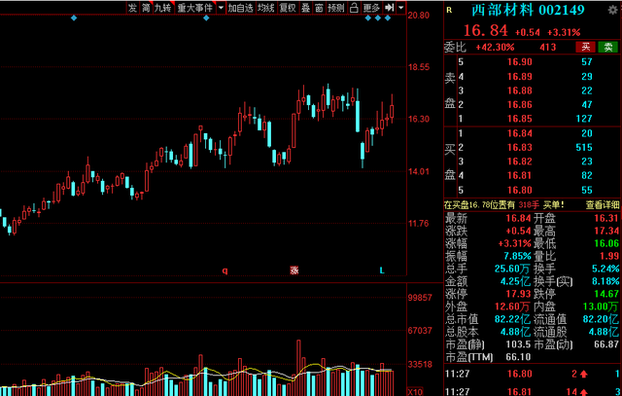This screenshot has width=622, height=396.
Task: Click the X10 volume scale label
Action: coord(415,392)
